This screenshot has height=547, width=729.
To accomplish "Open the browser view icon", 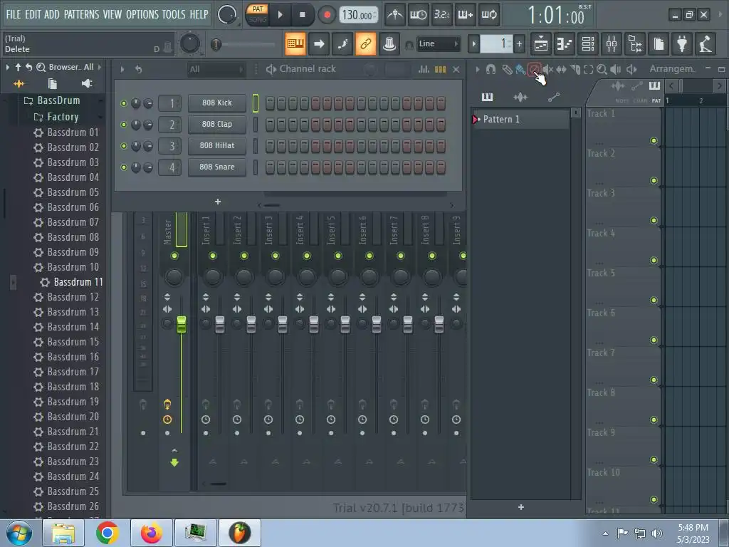I will pyautogui.click(x=635, y=44).
